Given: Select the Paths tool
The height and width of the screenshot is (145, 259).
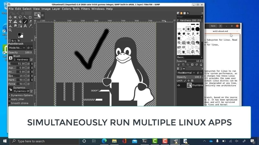Looking at the screenshot, I should click(20, 26).
